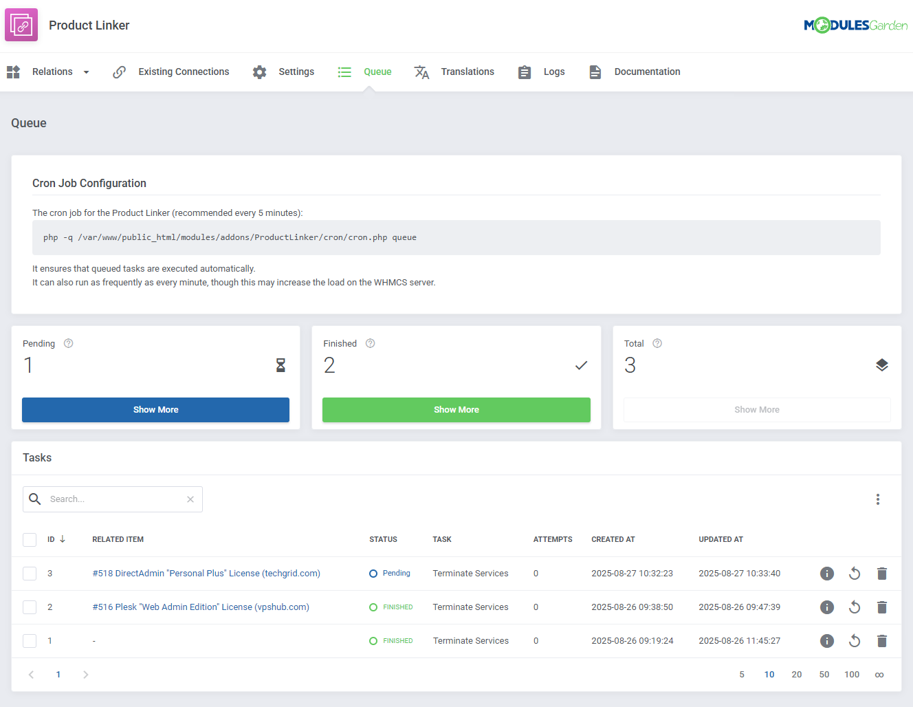Viewport: 913px width, 707px height.
Task: Select the checkbox for task ID 1
Action: (30, 640)
